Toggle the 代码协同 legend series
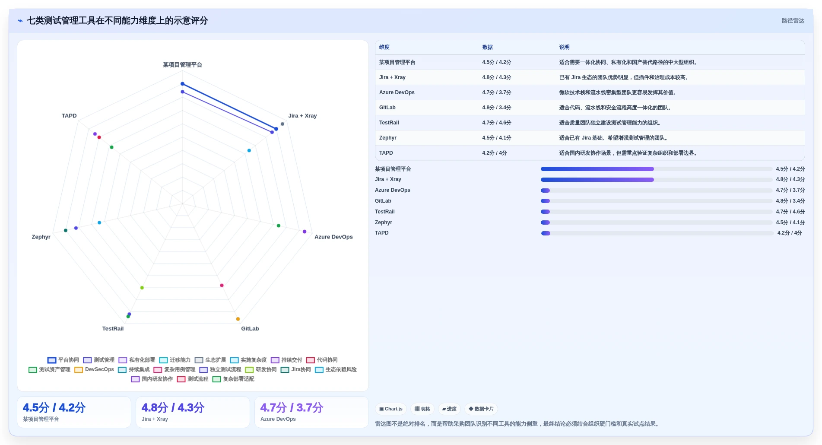Viewport: 822px width, 445px height. click(x=322, y=360)
